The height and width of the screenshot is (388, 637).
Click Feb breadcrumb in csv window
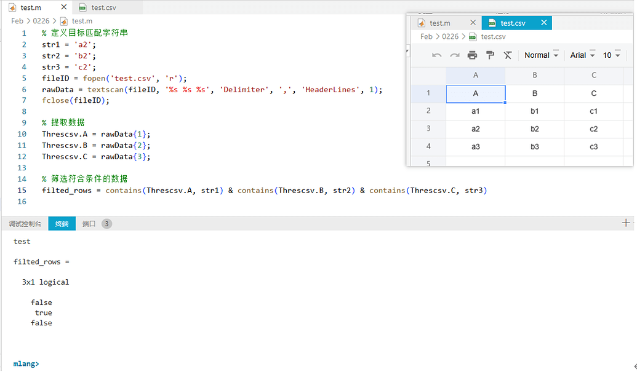pyautogui.click(x=427, y=36)
